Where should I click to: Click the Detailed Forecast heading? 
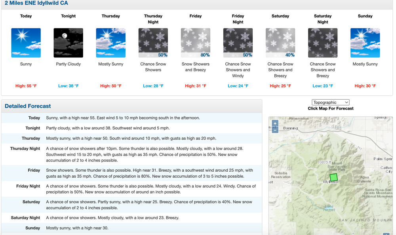[28, 106]
